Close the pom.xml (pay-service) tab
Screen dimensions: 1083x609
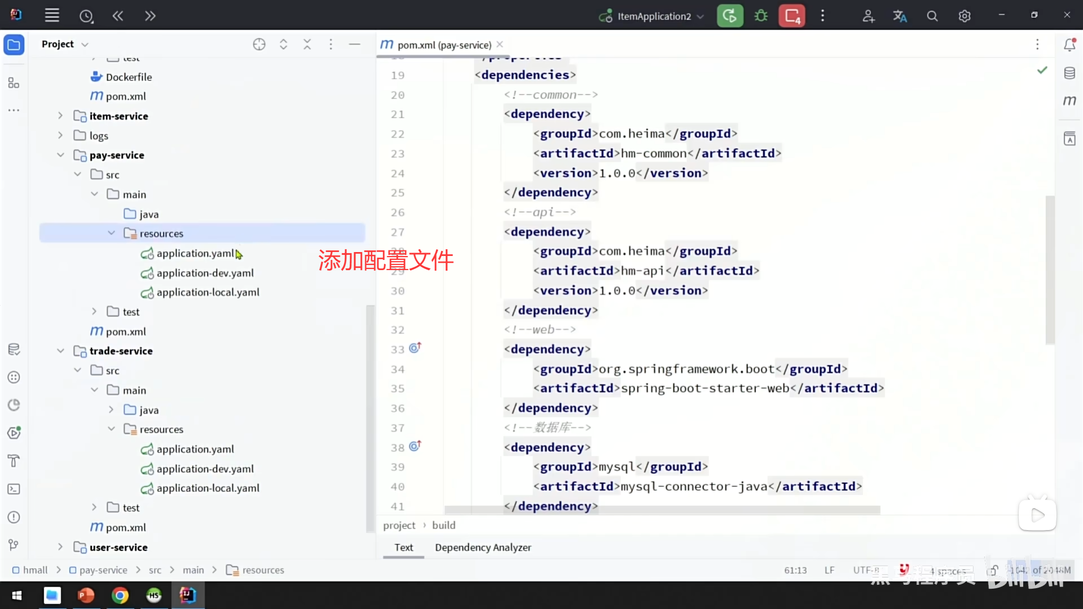[500, 45]
